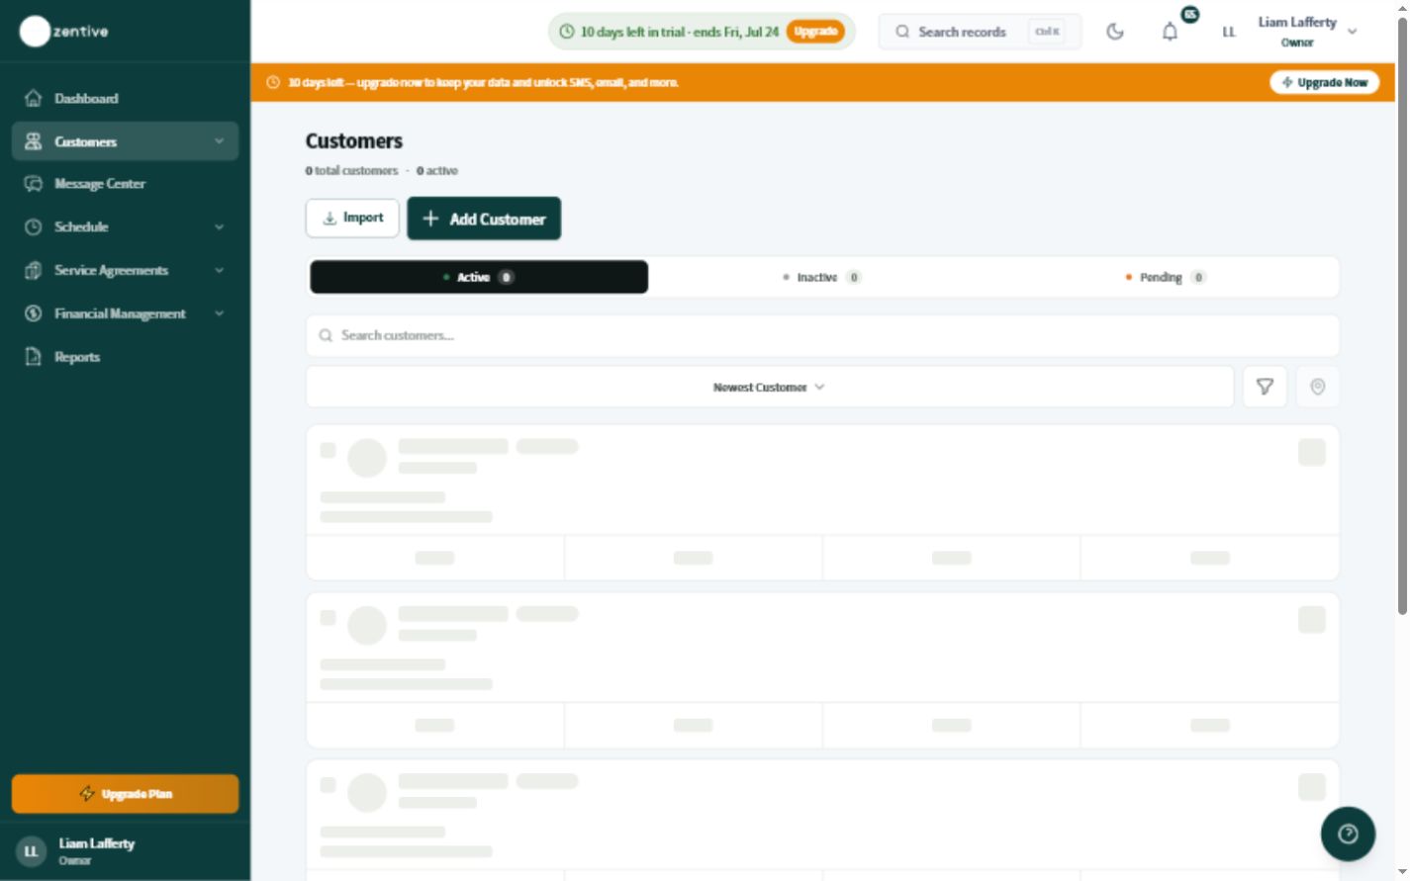This screenshot has width=1410, height=881.
Task: Open Message Center in sidebar
Action: [125, 184]
